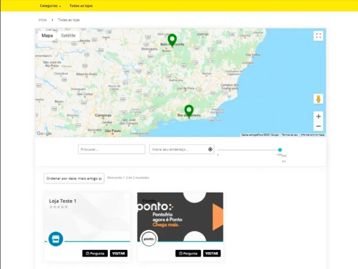Open the Loja Teste 1 store title
The image size is (358, 269).
[62, 201]
